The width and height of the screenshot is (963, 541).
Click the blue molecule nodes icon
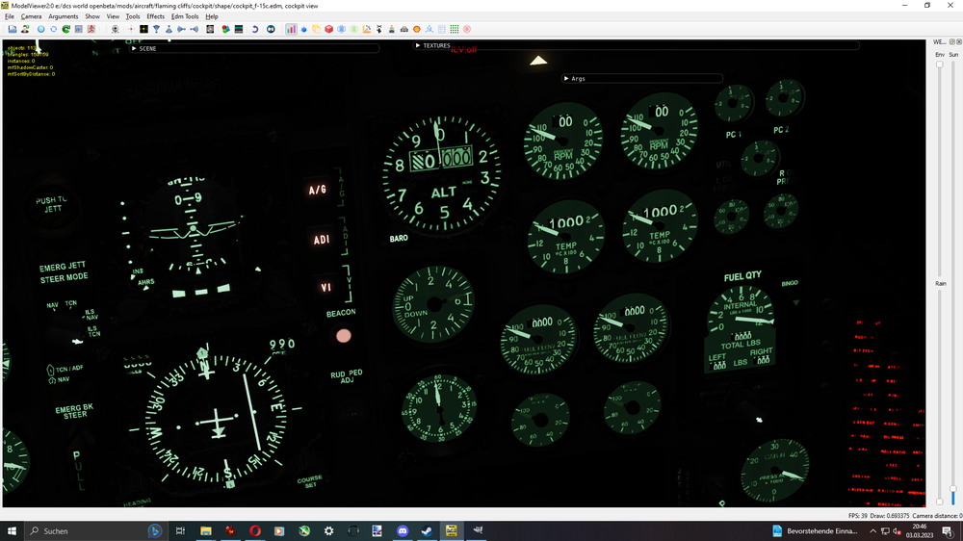[429, 29]
